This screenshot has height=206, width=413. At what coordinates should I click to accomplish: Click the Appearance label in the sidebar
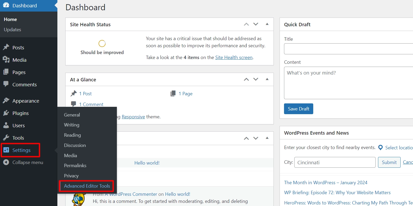click(x=26, y=101)
